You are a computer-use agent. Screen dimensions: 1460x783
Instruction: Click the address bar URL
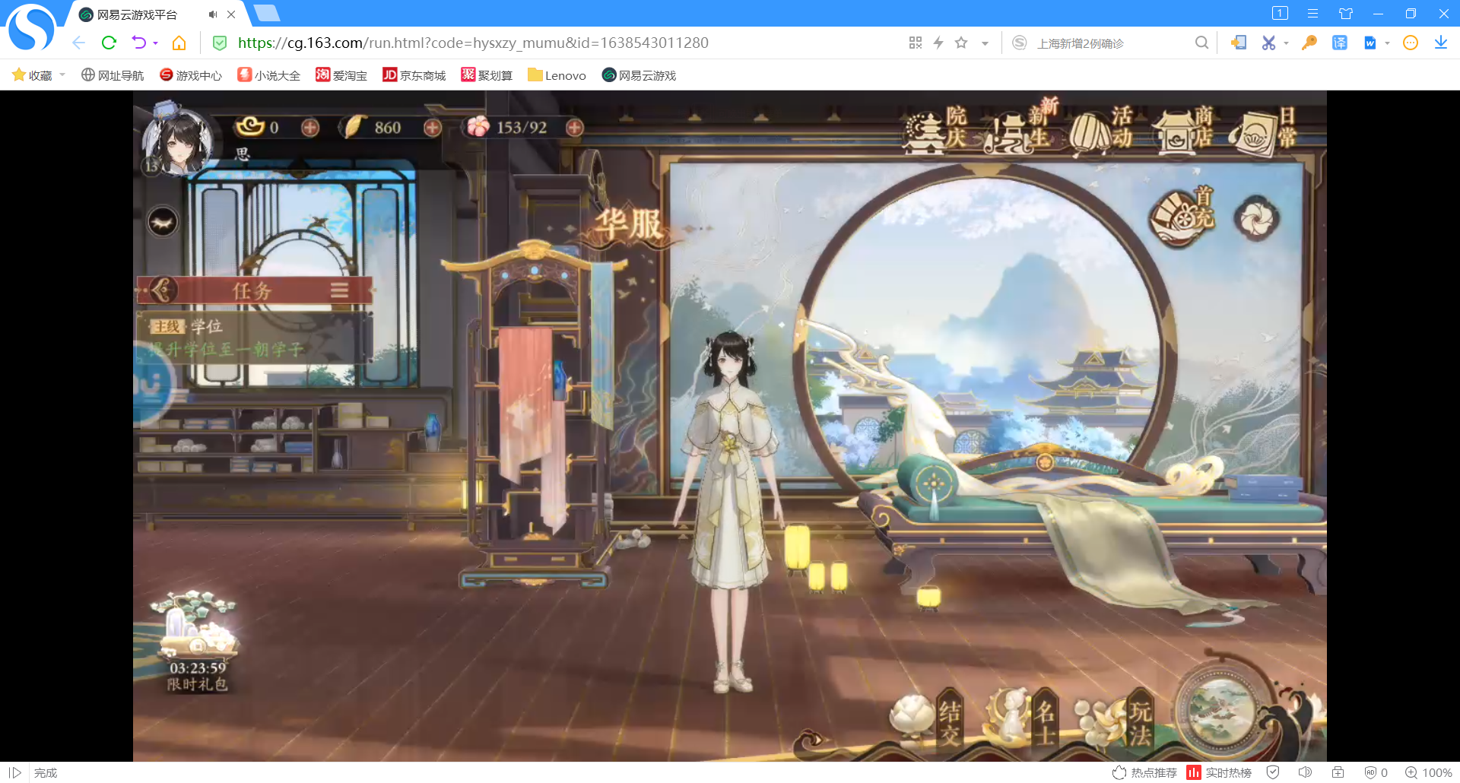473,43
